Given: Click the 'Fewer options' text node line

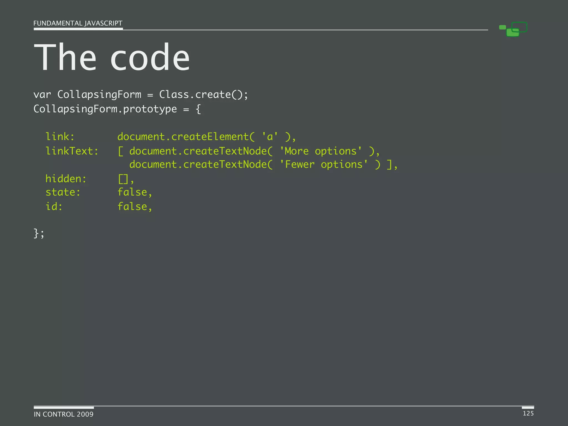Looking at the screenshot, I should pos(263,165).
